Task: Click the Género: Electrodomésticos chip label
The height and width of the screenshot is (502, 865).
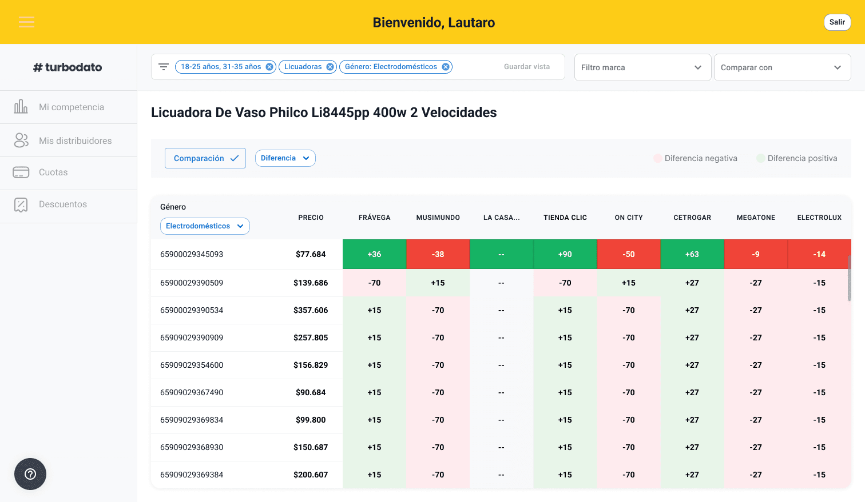Action: tap(391, 67)
